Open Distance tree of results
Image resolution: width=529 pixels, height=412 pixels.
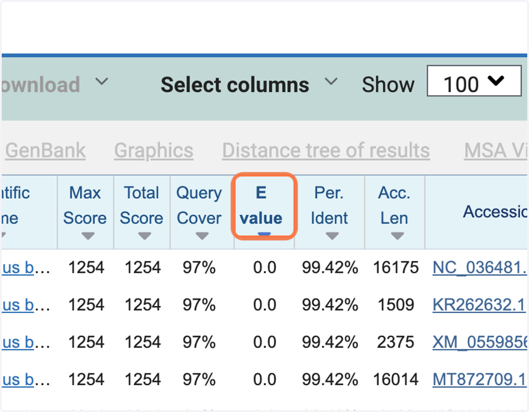point(326,151)
